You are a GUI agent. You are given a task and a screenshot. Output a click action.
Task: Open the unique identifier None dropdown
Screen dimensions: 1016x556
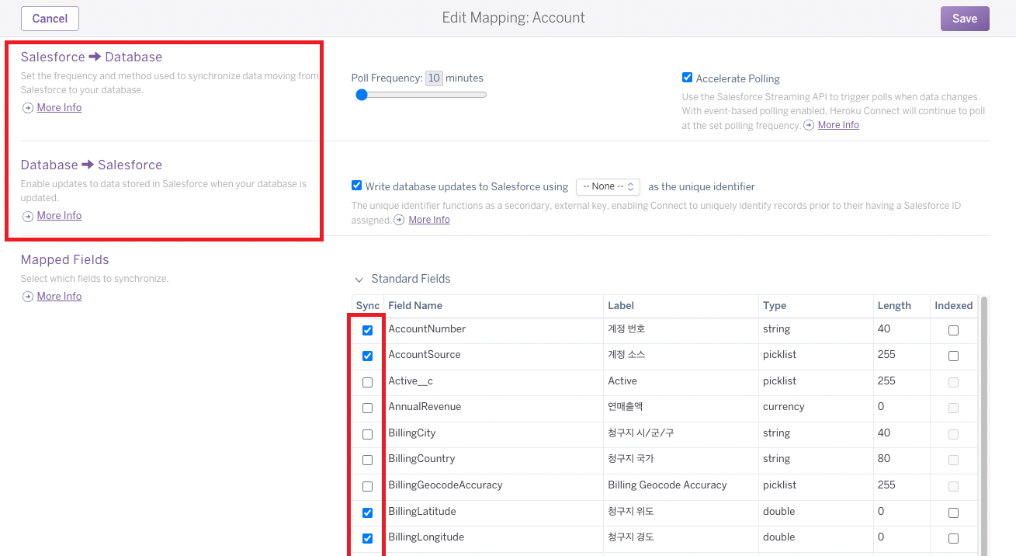coord(608,186)
